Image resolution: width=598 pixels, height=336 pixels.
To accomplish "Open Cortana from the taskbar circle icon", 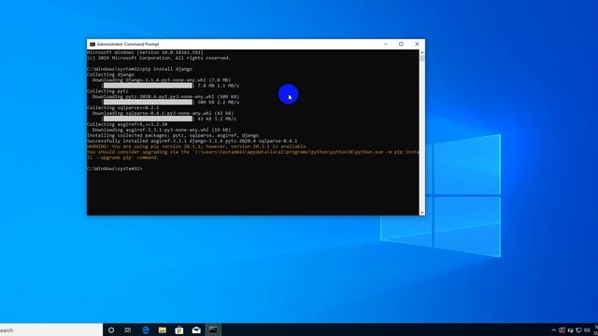I will click(111, 329).
